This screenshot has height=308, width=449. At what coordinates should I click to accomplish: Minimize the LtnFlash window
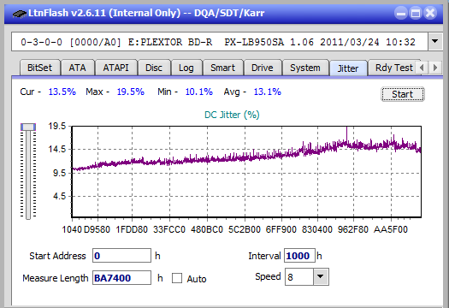[401, 13]
